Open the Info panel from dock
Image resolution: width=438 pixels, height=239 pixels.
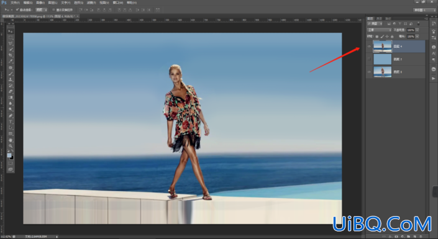[x=434, y=47]
